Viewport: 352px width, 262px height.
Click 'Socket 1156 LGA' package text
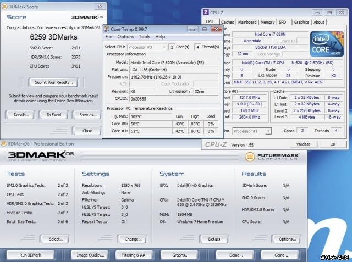click(x=270, y=47)
